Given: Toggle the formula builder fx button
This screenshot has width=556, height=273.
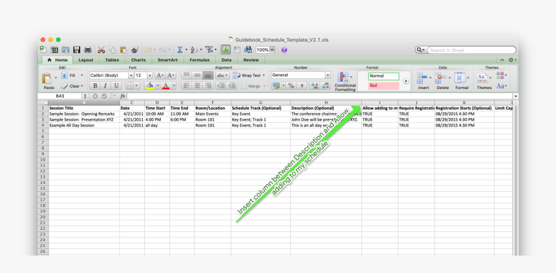Looking at the screenshot, I should coord(226,50).
